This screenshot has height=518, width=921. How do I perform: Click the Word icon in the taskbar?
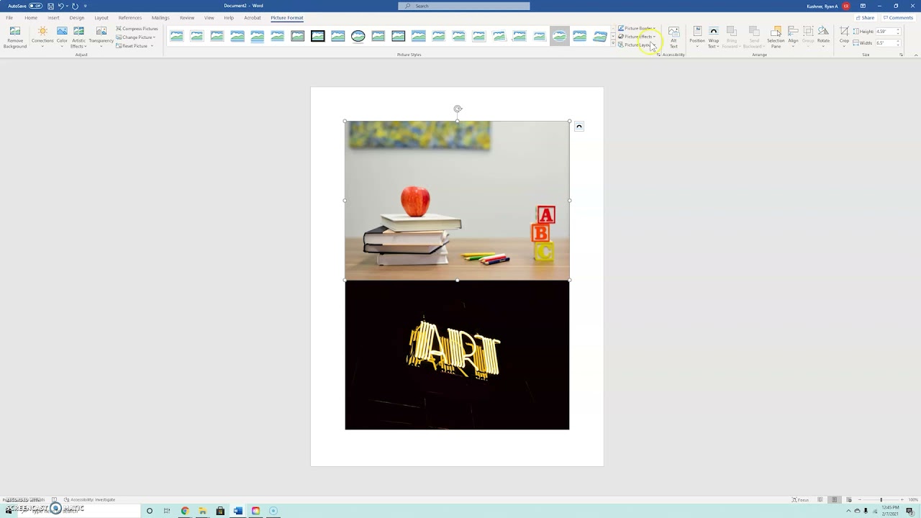click(x=238, y=511)
